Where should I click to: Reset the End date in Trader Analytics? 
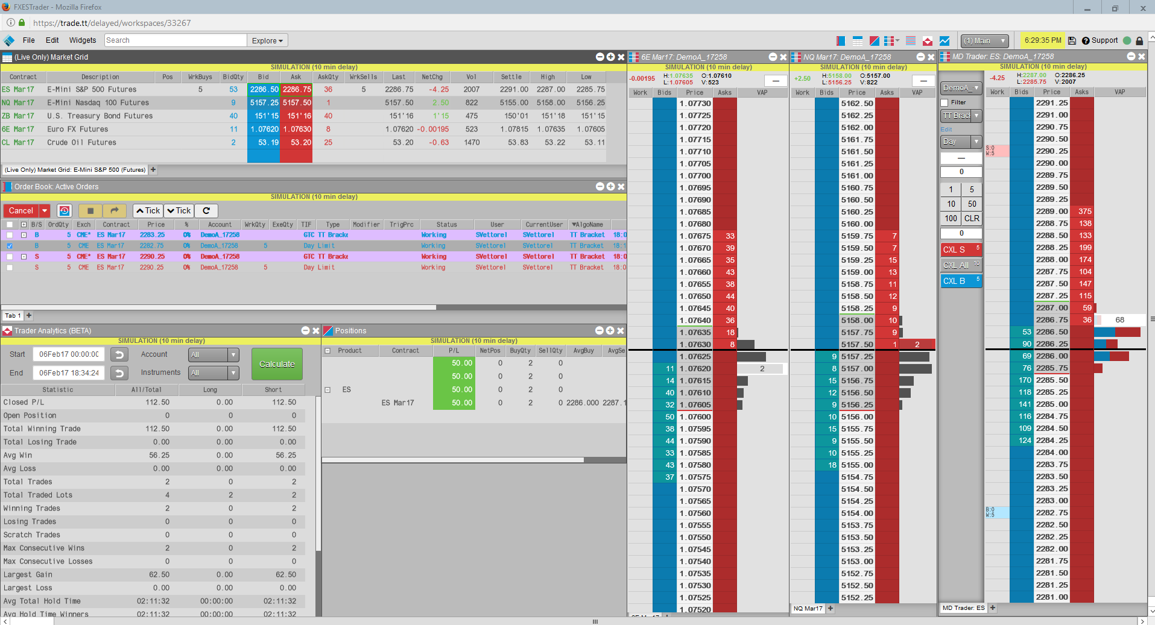119,373
